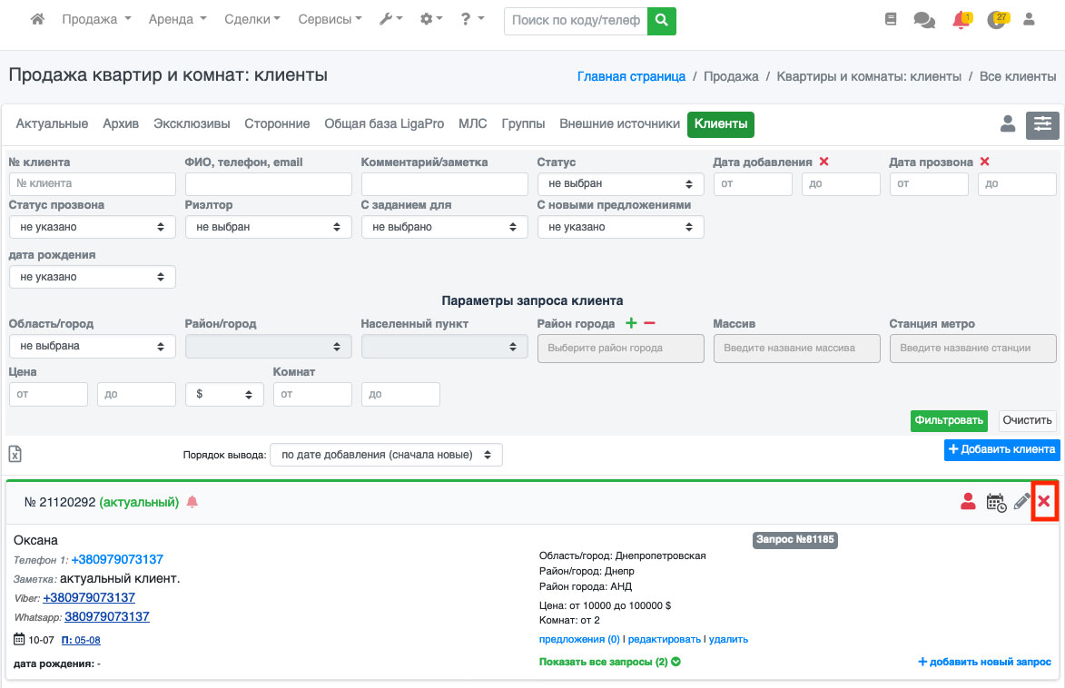Open the chat messages icon

click(x=924, y=20)
